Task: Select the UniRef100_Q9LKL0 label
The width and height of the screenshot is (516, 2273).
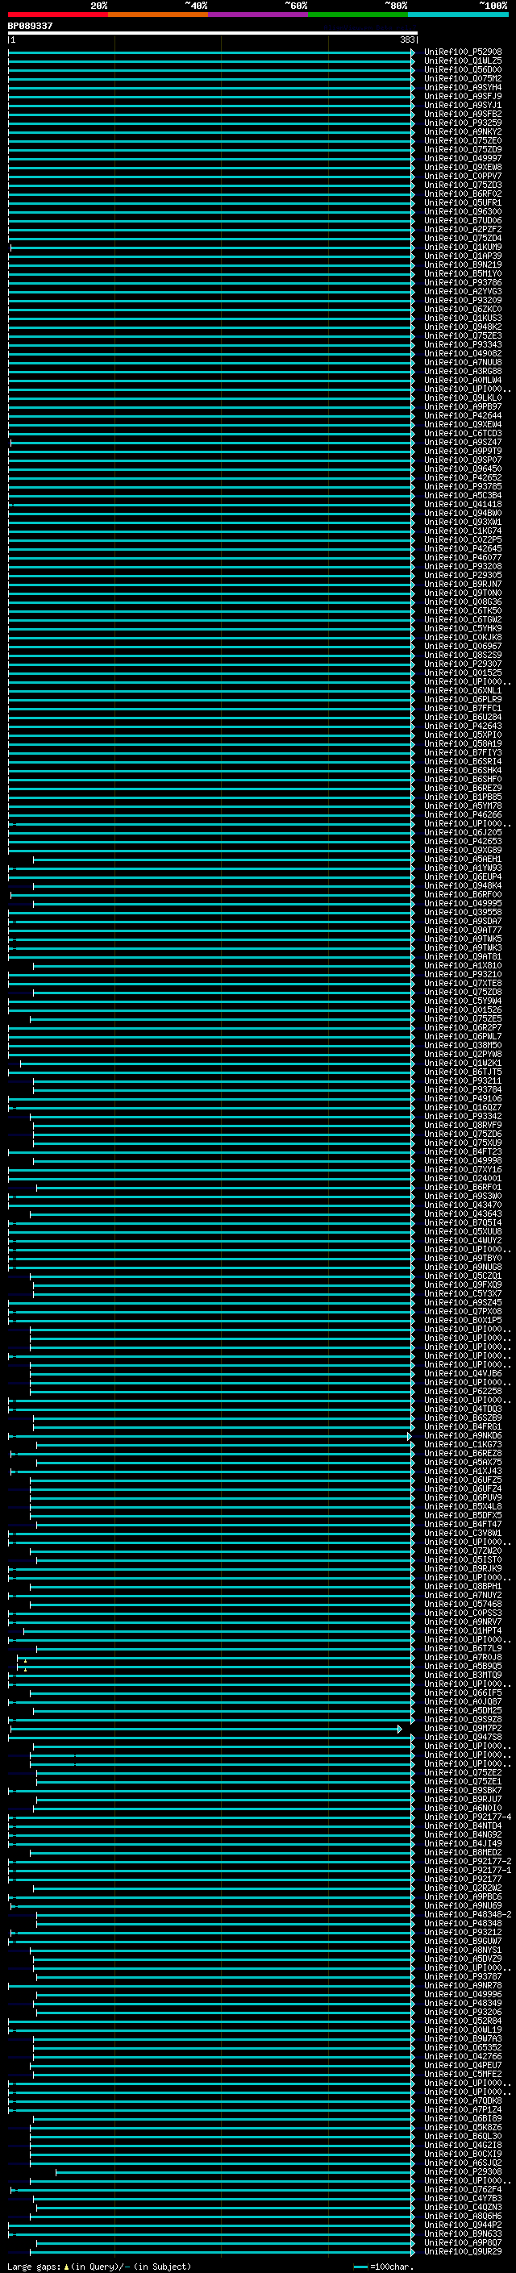Action: pos(462,398)
